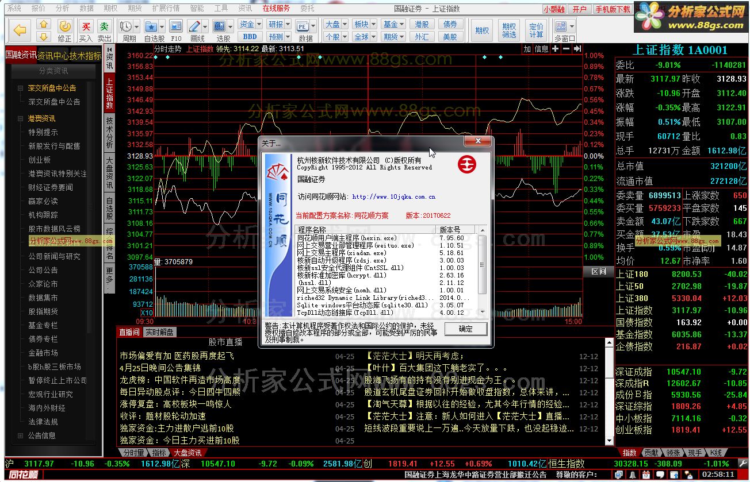
Task: Open the 自选股 star folder icon
Action: 151,26
